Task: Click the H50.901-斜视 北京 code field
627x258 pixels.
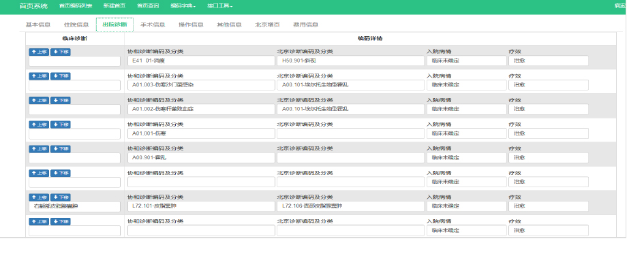Action: tap(350, 61)
